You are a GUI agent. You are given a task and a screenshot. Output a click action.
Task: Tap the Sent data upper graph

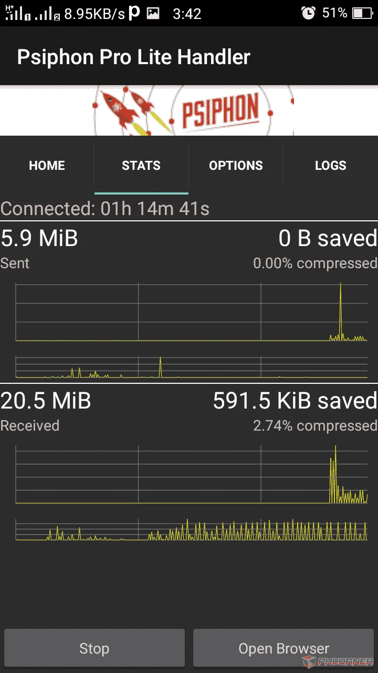pos(192,312)
